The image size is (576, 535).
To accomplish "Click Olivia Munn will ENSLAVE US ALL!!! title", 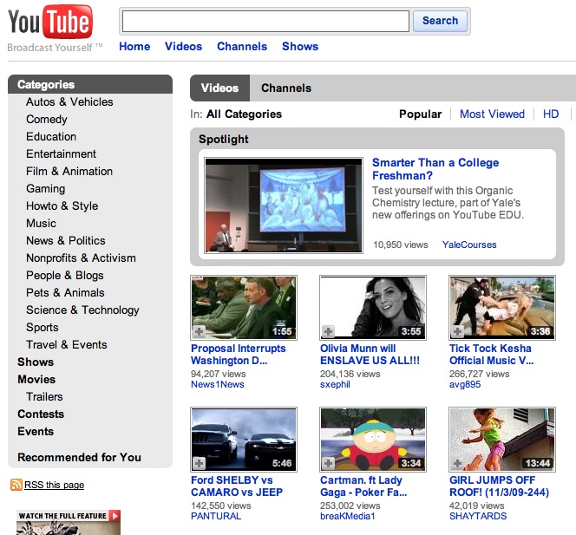I will [370, 355].
